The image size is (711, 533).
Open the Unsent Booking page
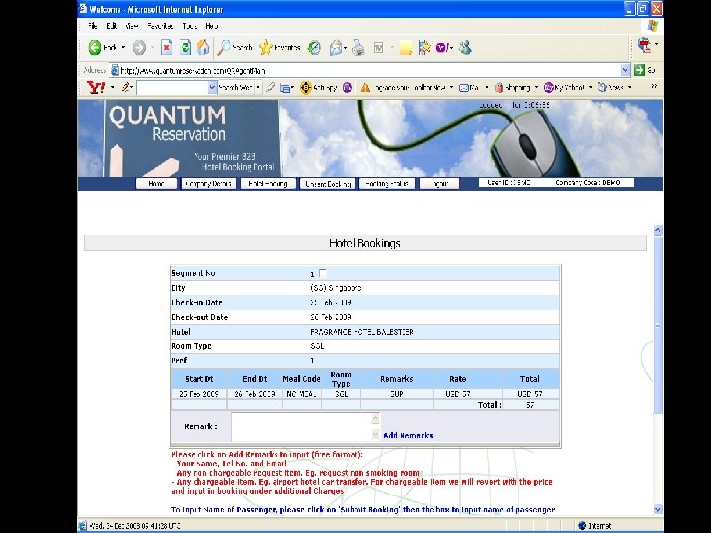click(x=328, y=184)
